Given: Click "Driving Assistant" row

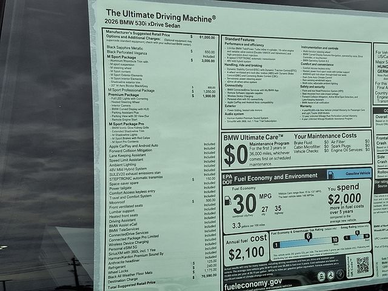Looking at the screenshot, I should (122, 221).
